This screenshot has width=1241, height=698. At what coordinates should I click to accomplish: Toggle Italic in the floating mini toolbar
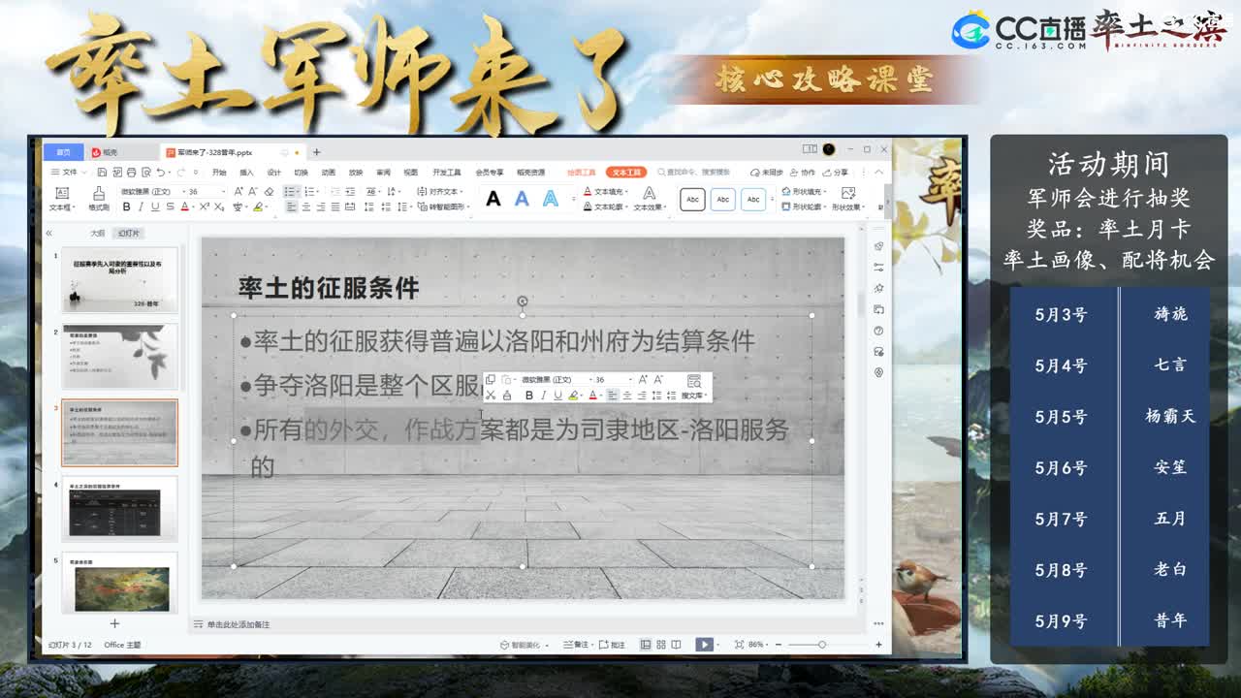coord(544,396)
